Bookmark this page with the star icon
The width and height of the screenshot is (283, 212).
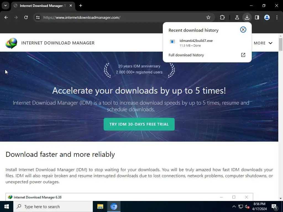(x=208, y=17)
